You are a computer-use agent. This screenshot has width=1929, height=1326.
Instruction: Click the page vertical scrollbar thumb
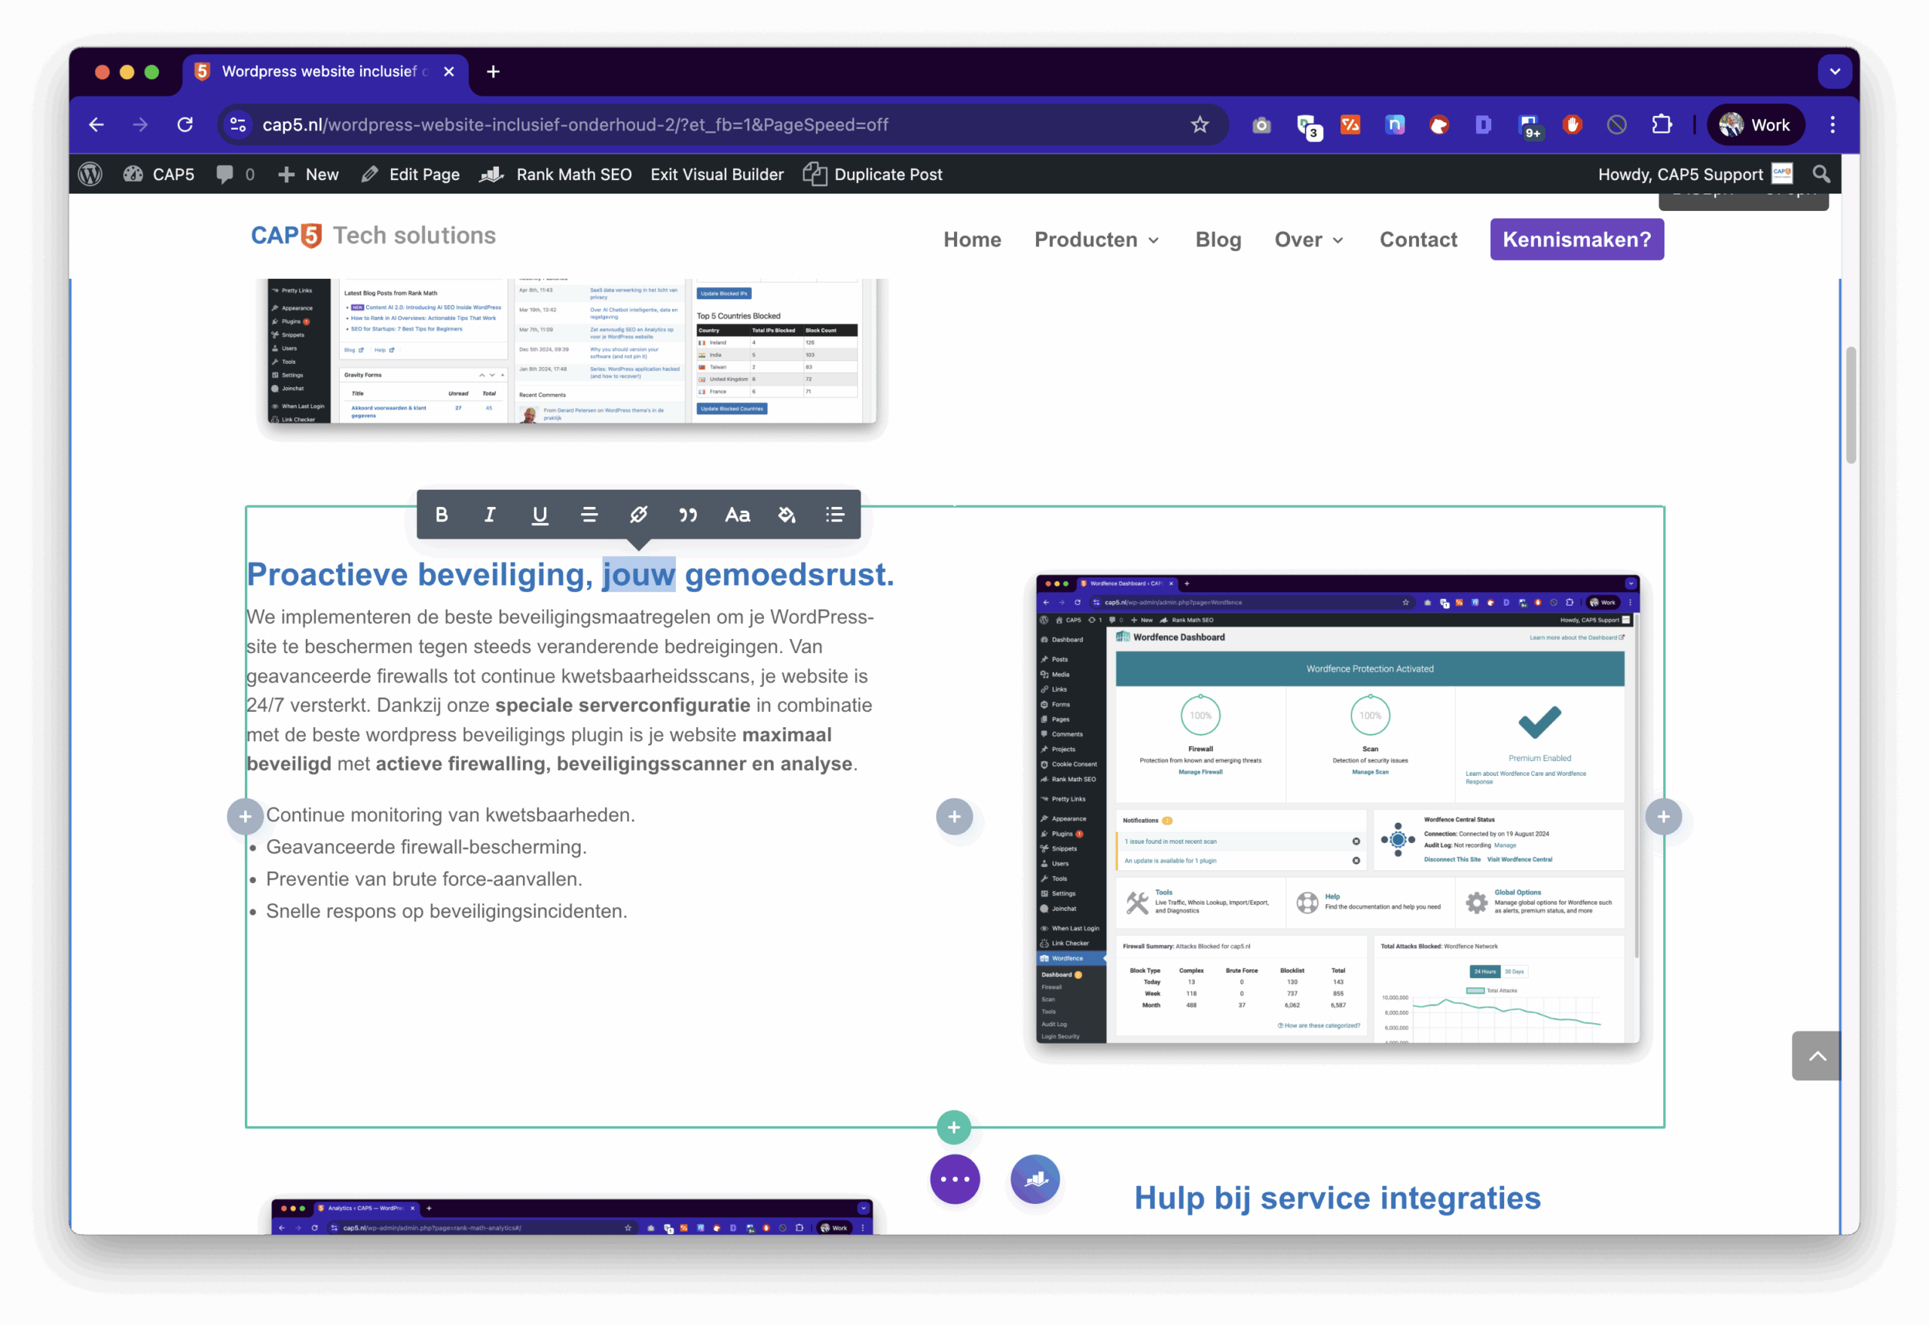(1851, 405)
